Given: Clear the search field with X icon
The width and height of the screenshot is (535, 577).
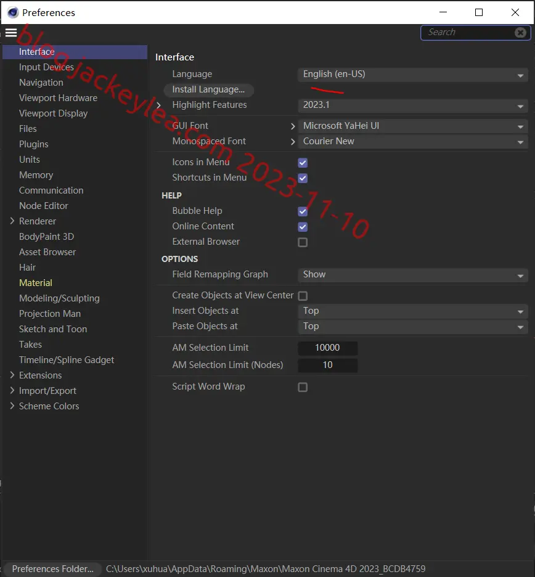Looking at the screenshot, I should 520,33.
